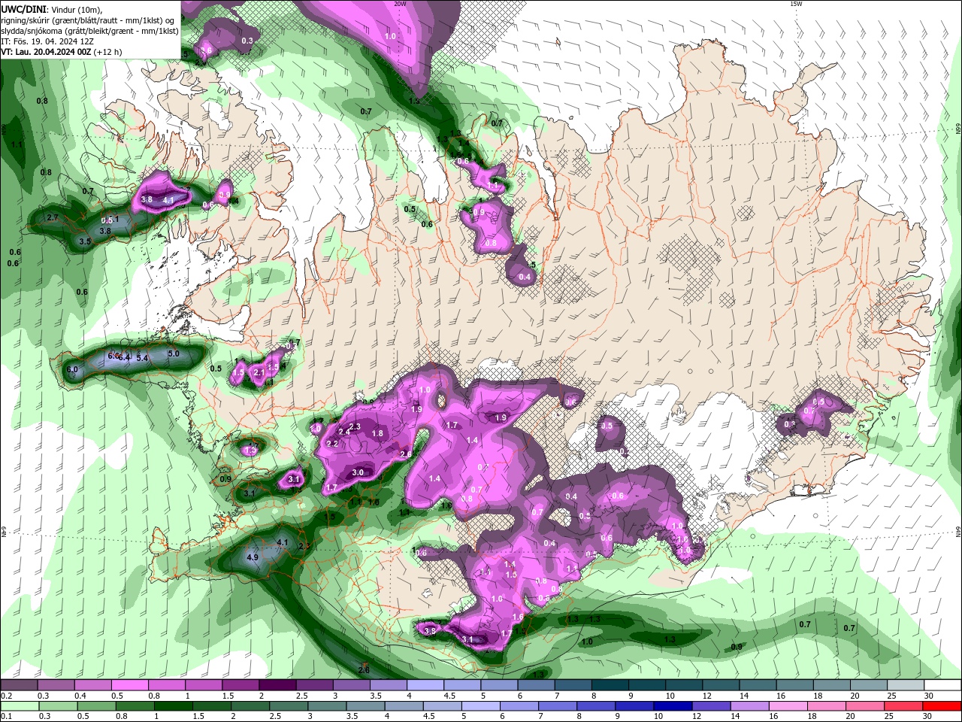Screen dimensions: 962x722
Task: Click the '3.0' snowfall value on the map
Action: click(x=358, y=472)
